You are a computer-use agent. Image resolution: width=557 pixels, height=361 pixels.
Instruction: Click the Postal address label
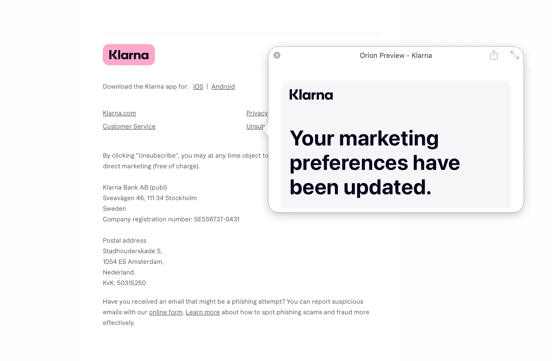(x=124, y=240)
